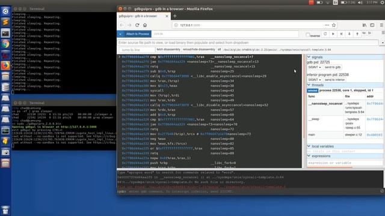This screenshot has width=385, height=216.
Task: Open the gdb SIGINT signal dropdown
Action: click(314, 67)
